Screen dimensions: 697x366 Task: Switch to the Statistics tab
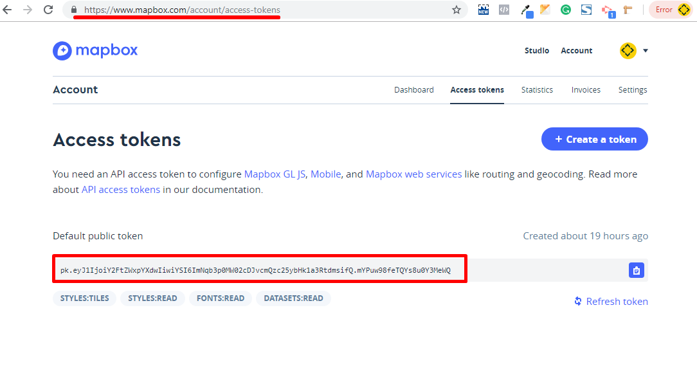(537, 90)
